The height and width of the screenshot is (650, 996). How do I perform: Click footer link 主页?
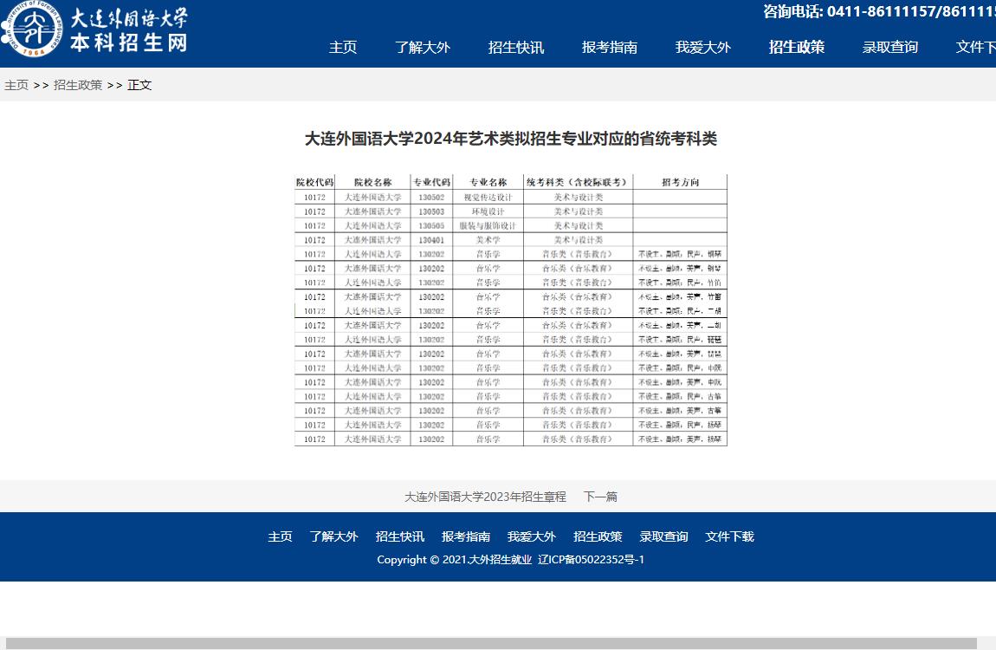tap(280, 536)
